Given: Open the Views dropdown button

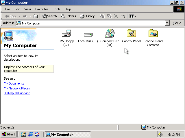Looking at the screenshot, I should pos(133,16).
